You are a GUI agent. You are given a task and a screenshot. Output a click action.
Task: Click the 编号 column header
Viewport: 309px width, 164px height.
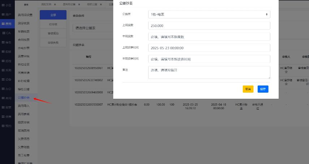click(89, 57)
